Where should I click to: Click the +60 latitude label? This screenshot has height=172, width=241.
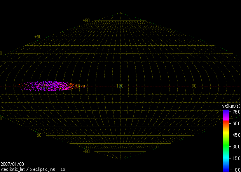pos(38,37)
